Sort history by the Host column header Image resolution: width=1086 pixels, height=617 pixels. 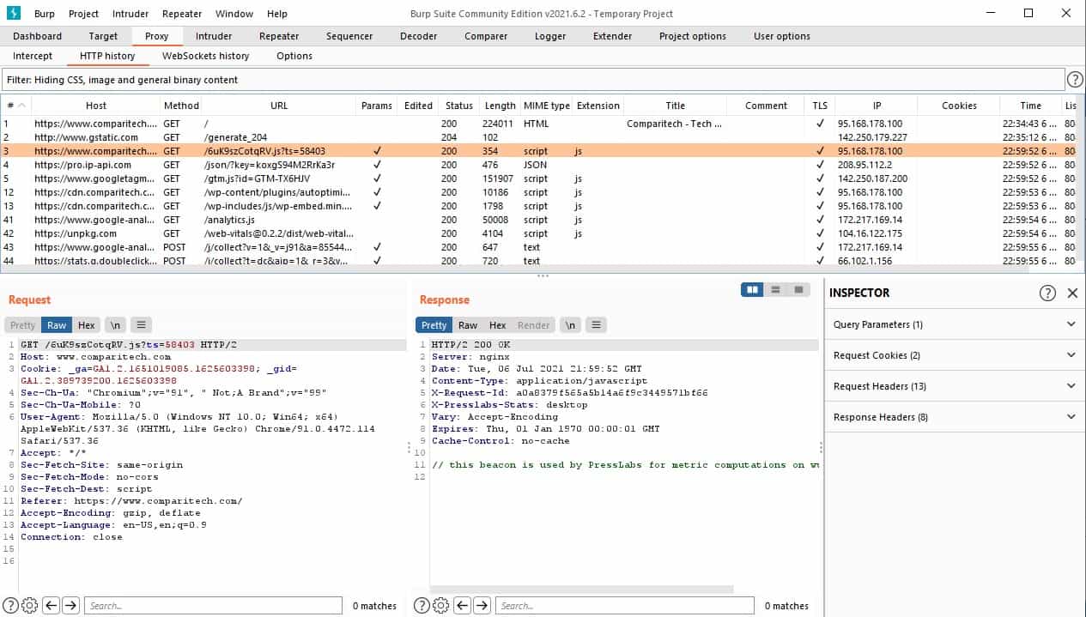click(96, 106)
